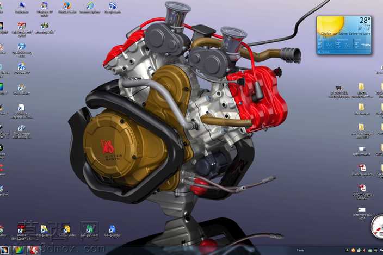Viewport: 383px width, 255px height.
Task: Select the TOPCDA DEVIS TARTAIX PDF file
Action: coord(362,192)
